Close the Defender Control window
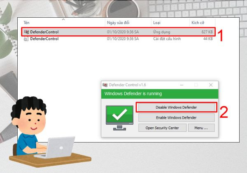Viewport: 247px width, 173px height. (x=211, y=85)
